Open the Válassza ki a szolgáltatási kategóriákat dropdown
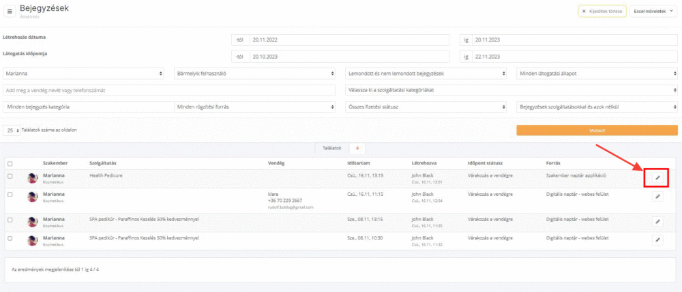This screenshot has height=292, width=682. tap(512, 90)
